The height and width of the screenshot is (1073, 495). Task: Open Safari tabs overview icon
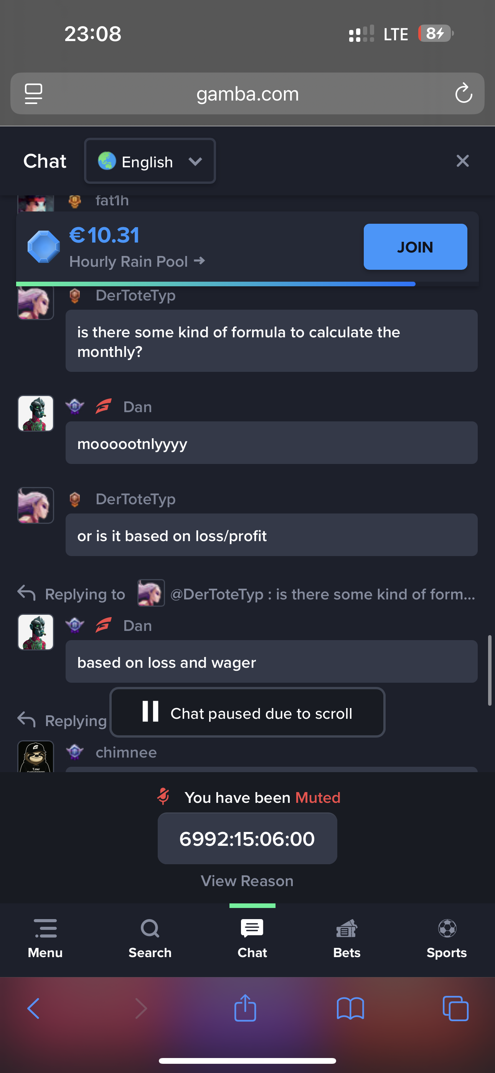click(x=455, y=1009)
